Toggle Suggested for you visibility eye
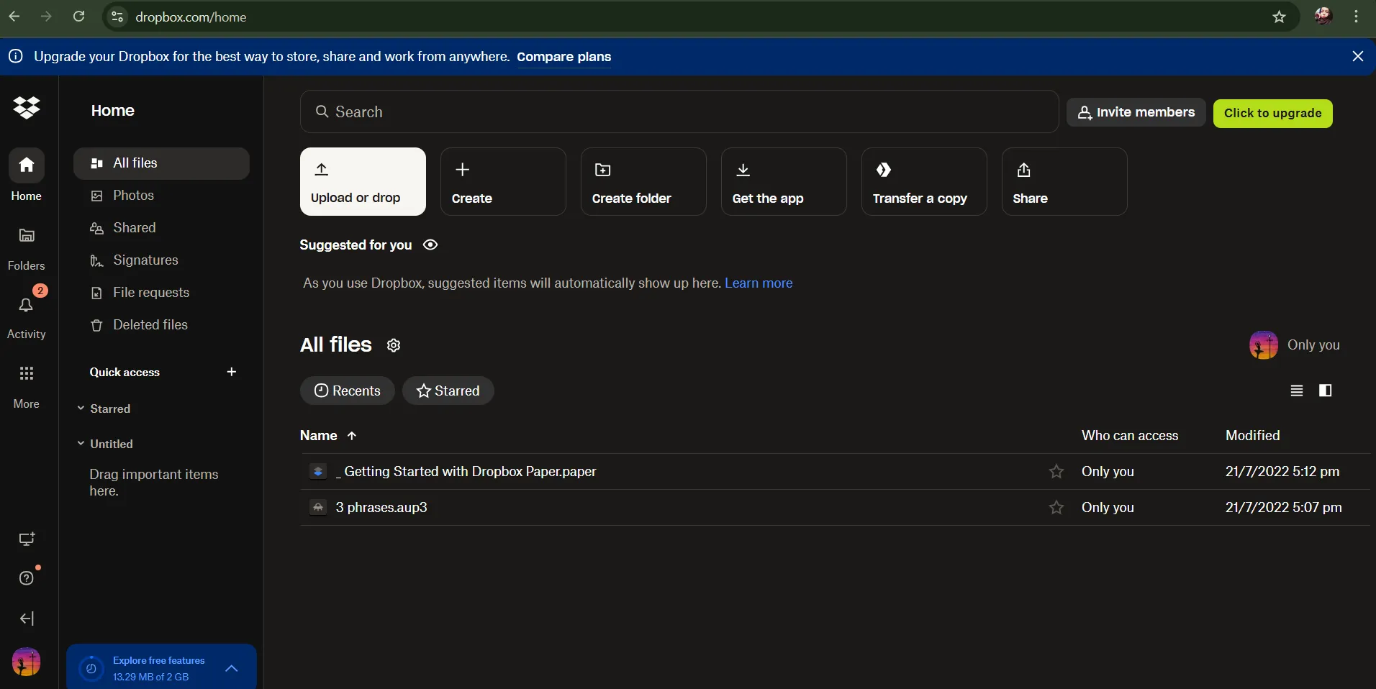The image size is (1376, 689). click(x=430, y=245)
